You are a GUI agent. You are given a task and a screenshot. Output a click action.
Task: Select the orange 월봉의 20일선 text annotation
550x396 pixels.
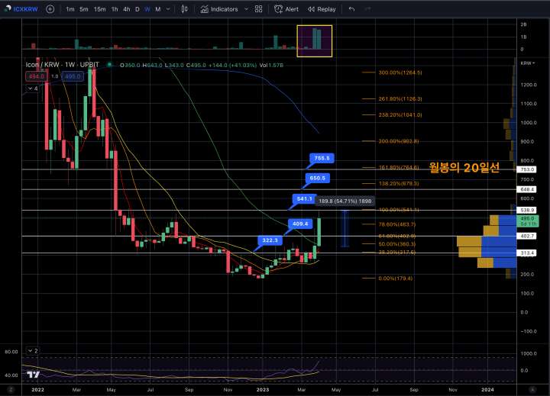pyautogui.click(x=464, y=168)
